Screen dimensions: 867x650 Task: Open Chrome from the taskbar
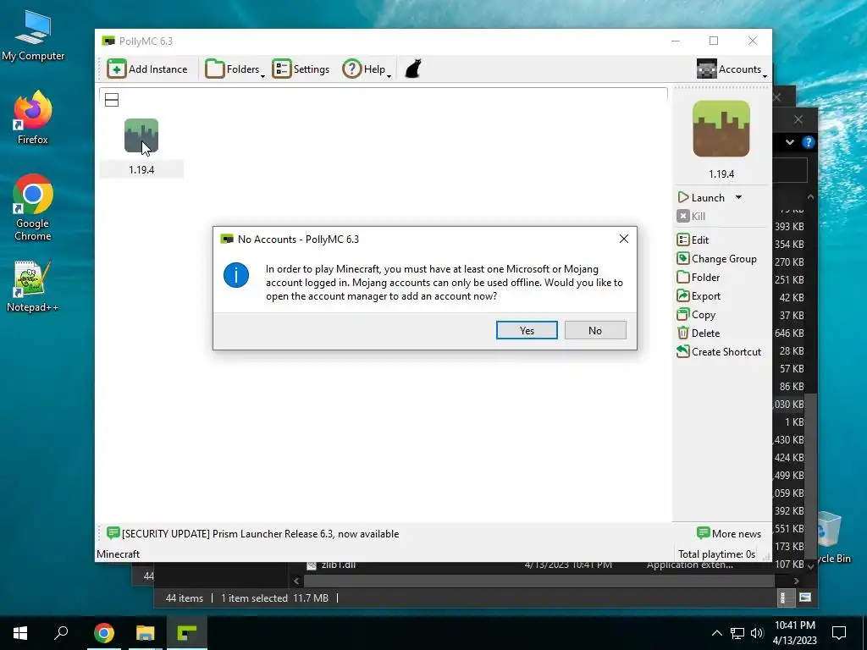coord(103,633)
